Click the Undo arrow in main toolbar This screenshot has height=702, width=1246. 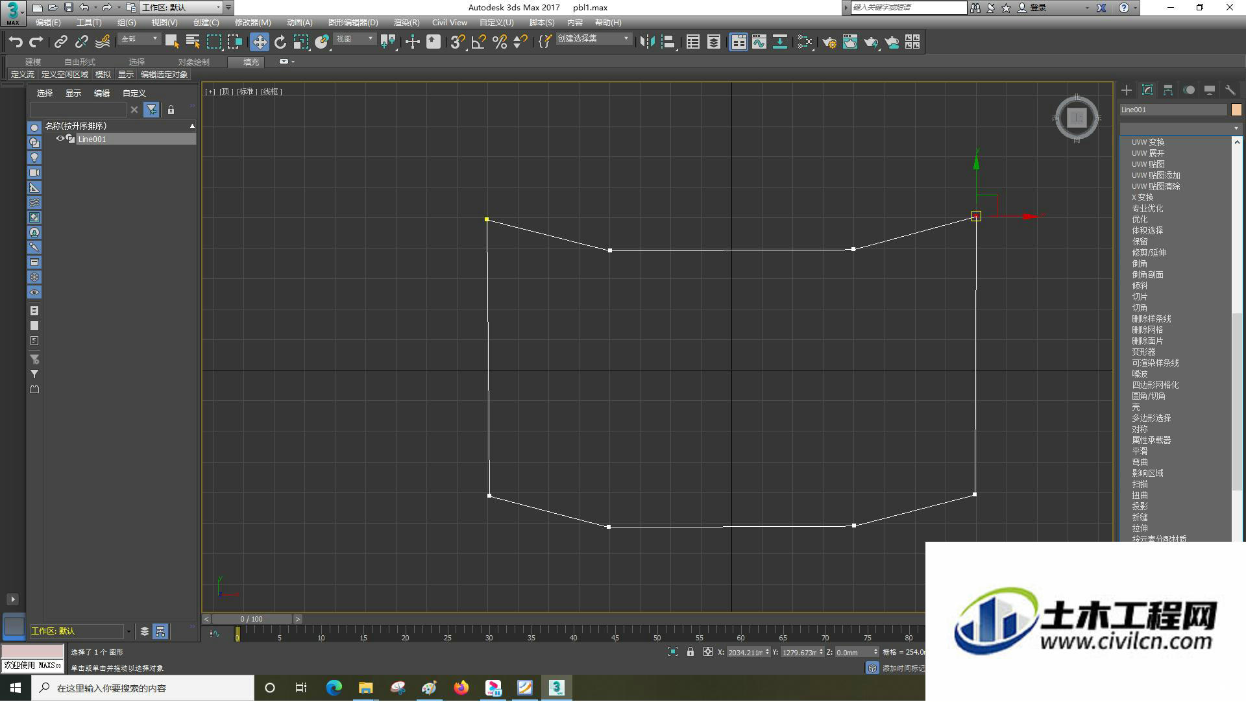coord(16,42)
